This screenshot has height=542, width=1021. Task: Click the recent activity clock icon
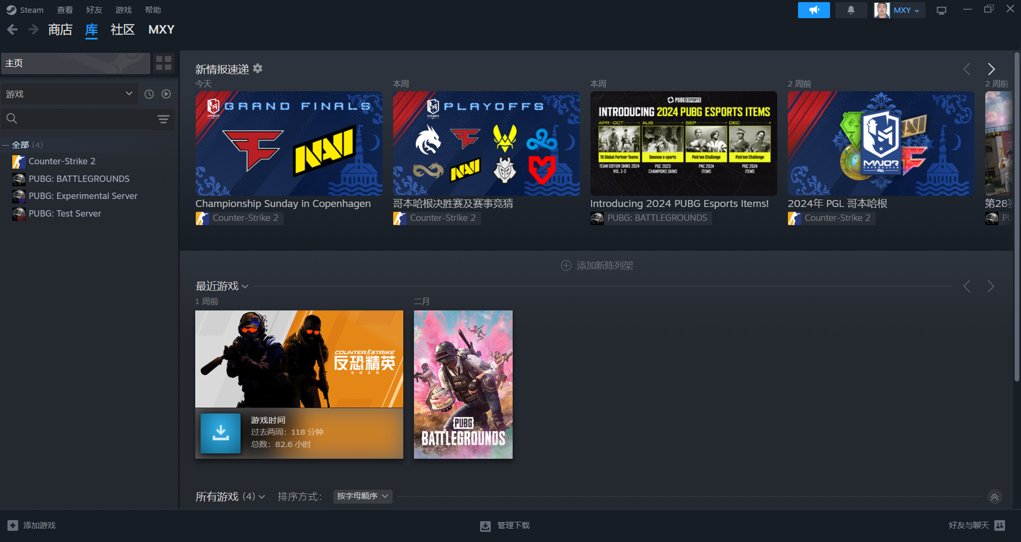click(149, 94)
